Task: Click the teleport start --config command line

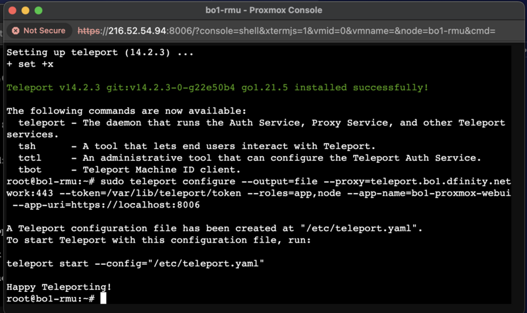Action: [136, 264]
